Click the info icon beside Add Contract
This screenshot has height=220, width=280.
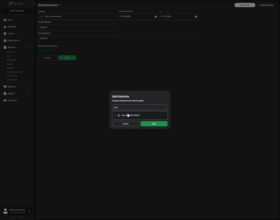(x=60, y=5)
